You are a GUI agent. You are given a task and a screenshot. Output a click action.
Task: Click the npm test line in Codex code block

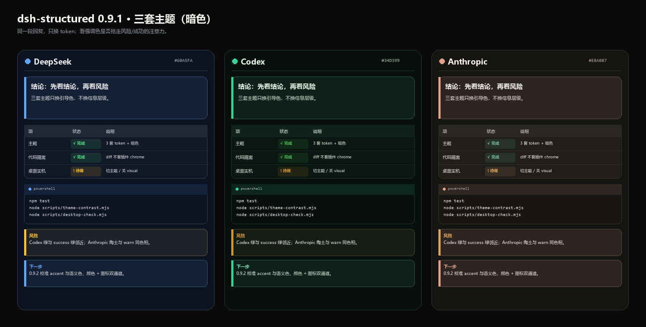pyautogui.click(x=246, y=201)
